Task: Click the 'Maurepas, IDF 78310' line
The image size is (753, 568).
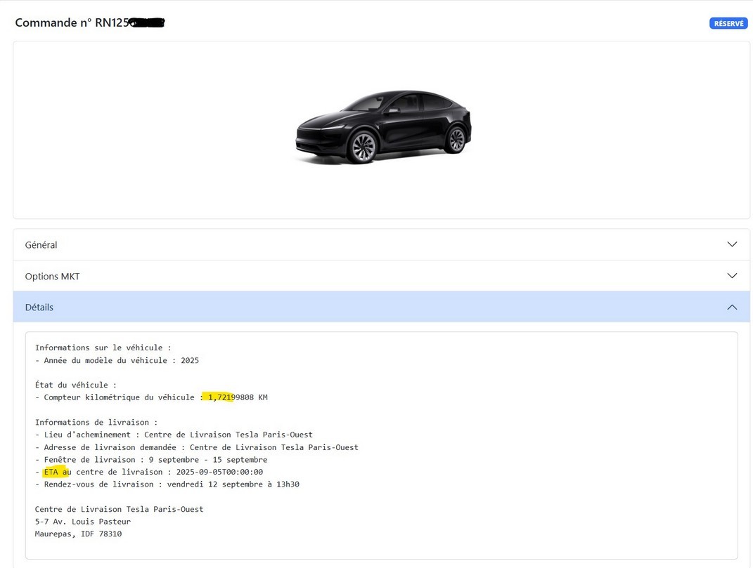Action: click(x=78, y=534)
